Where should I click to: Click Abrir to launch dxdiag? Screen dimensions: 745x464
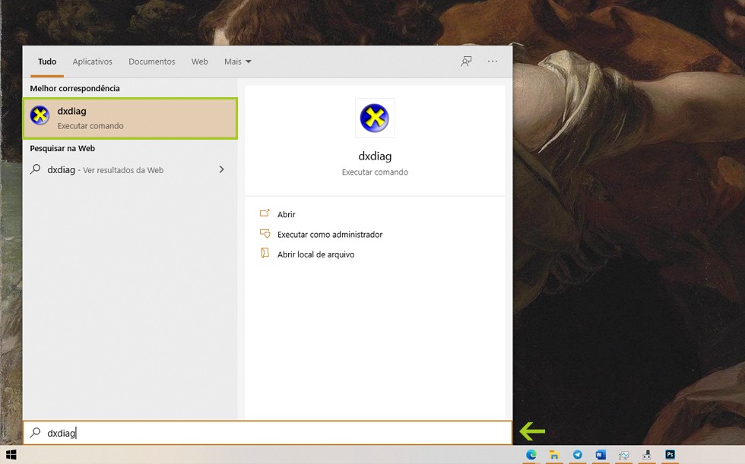point(286,214)
